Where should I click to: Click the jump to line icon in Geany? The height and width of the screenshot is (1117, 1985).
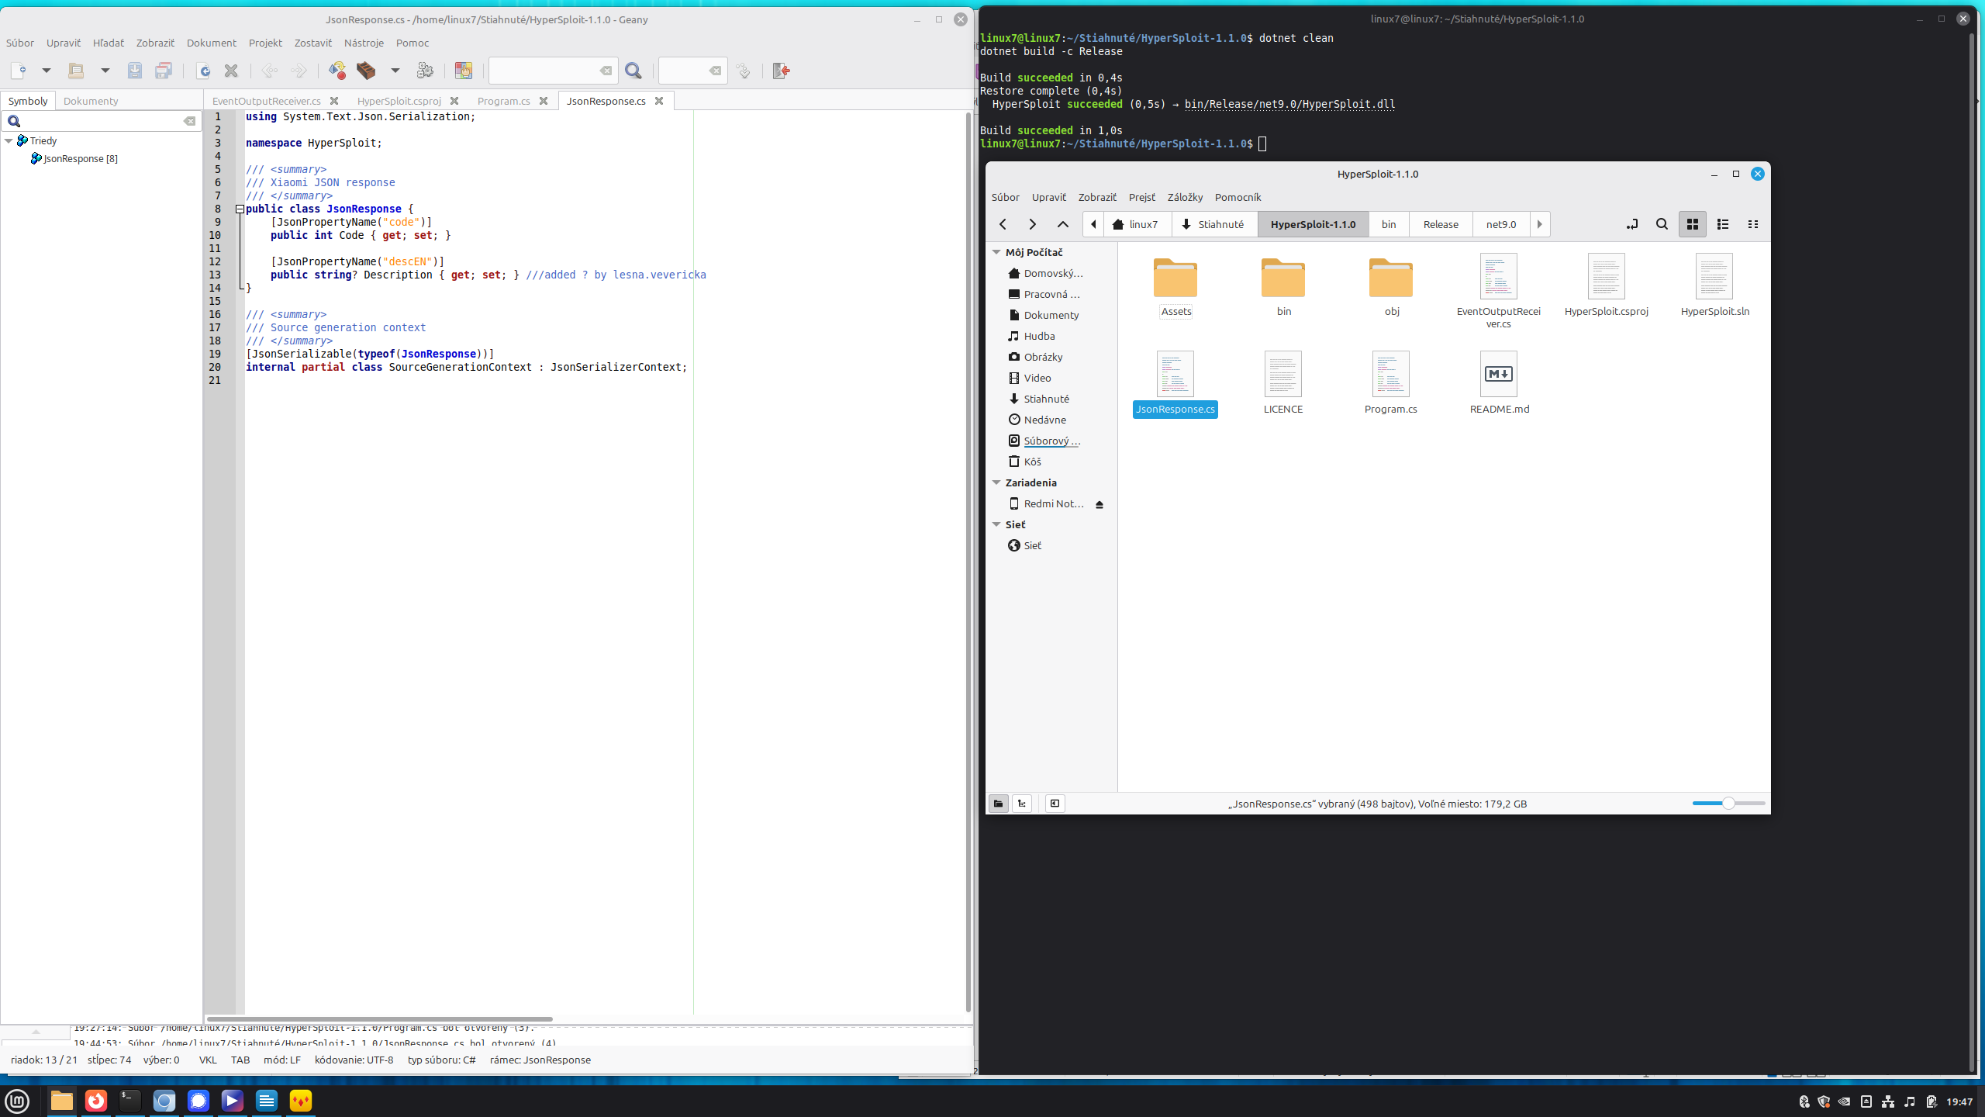point(744,71)
